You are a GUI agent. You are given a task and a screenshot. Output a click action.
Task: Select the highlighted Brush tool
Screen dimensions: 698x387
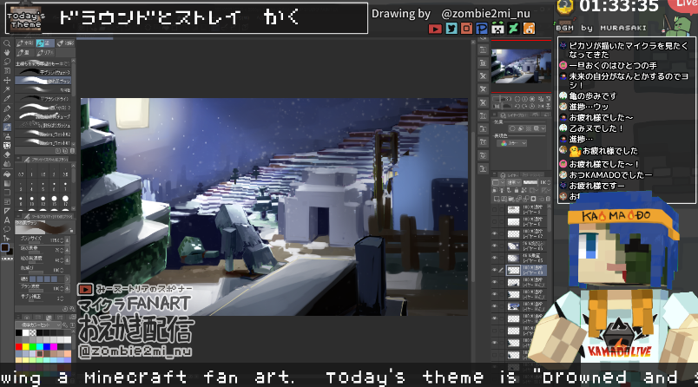[7, 128]
